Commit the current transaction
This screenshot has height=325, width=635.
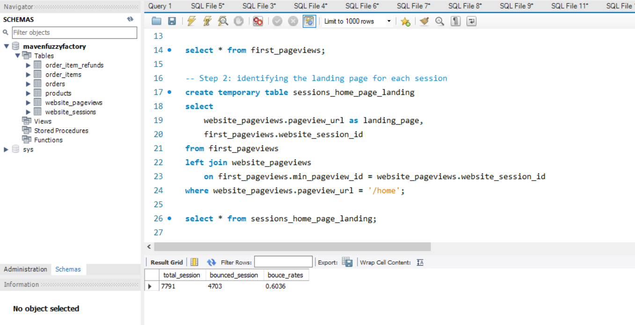coord(277,21)
